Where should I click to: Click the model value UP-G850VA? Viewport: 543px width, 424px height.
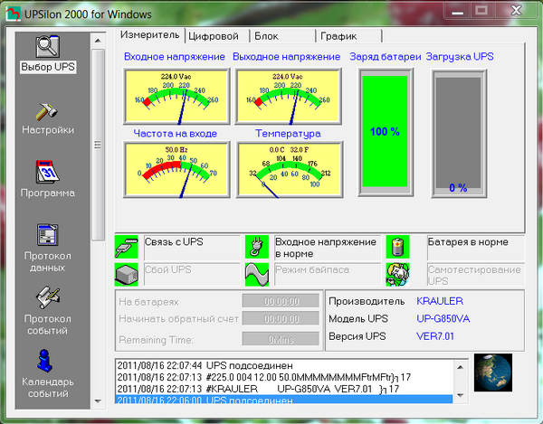tap(443, 318)
